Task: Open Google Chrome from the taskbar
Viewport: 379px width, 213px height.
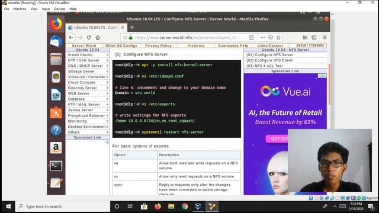Action: pyautogui.click(x=185, y=206)
